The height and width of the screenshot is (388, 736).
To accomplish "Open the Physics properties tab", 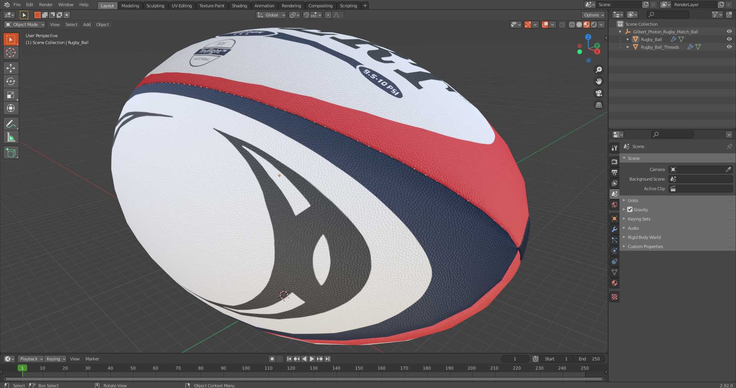I will [x=614, y=250].
